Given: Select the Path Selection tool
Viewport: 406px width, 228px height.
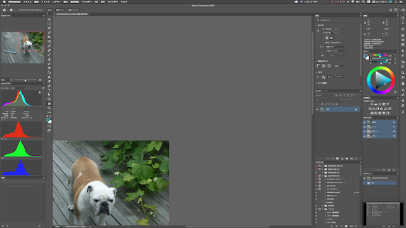Looking at the screenshot, I should tap(49, 94).
